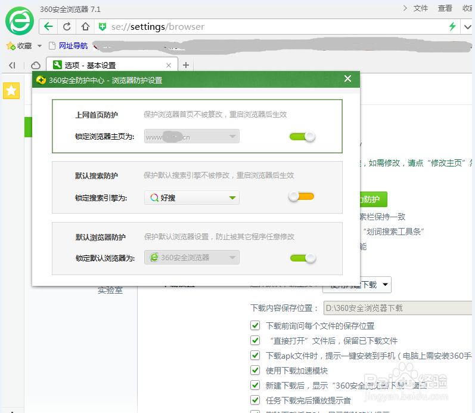Click the tab bar left-collapse icon
This screenshot has height=413, width=475.
tap(12, 65)
